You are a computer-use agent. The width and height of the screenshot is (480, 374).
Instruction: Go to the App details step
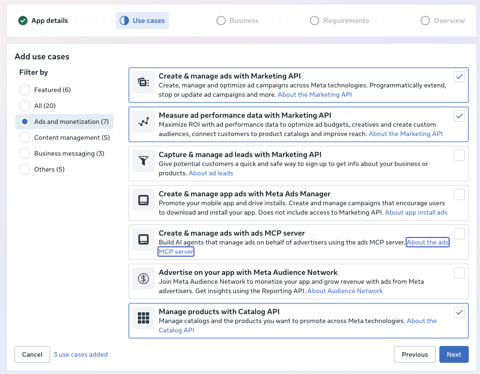pos(43,21)
